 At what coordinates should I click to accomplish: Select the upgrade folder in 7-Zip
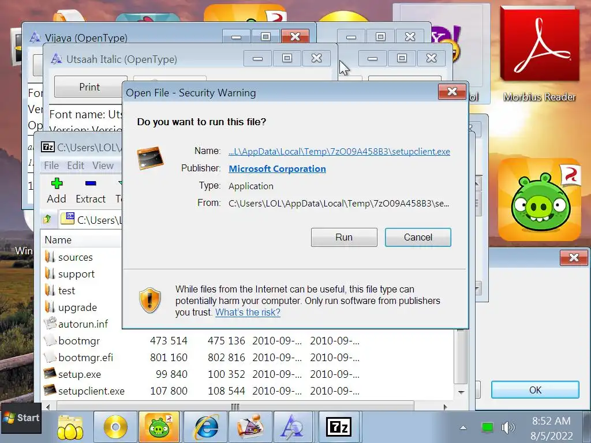pyautogui.click(x=77, y=307)
